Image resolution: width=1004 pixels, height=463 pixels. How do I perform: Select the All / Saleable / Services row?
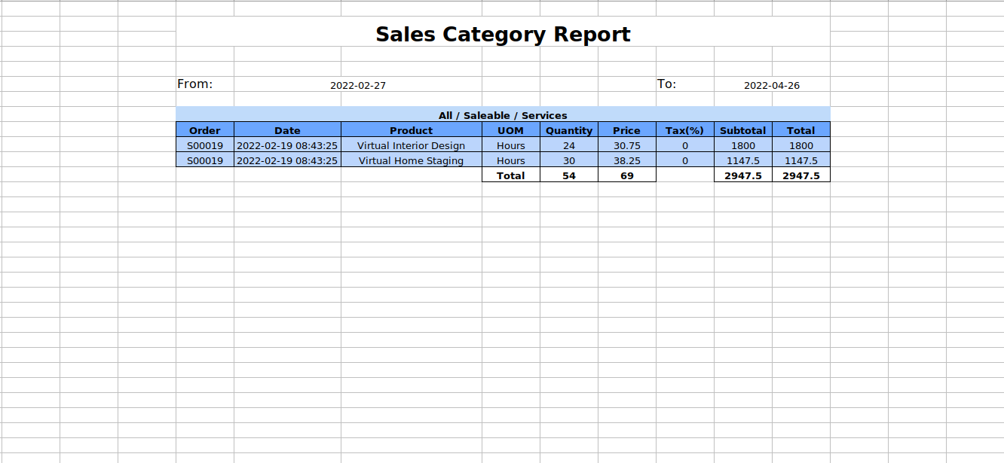click(503, 115)
